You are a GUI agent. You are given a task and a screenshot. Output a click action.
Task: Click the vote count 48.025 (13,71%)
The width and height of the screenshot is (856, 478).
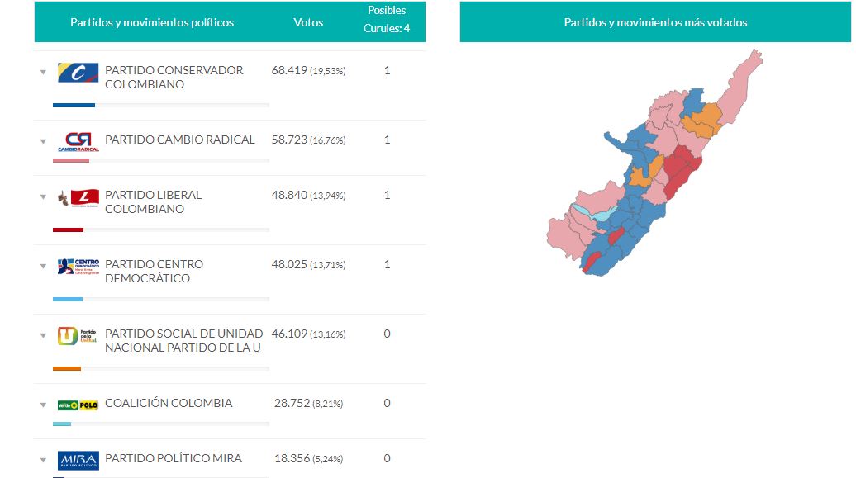click(308, 264)
